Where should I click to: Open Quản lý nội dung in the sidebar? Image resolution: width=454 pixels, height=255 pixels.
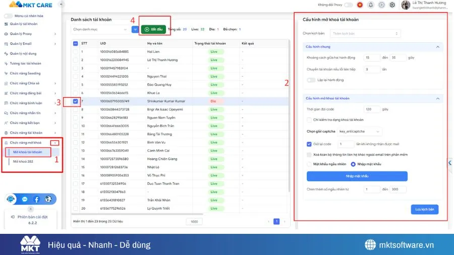pos(23,53)
